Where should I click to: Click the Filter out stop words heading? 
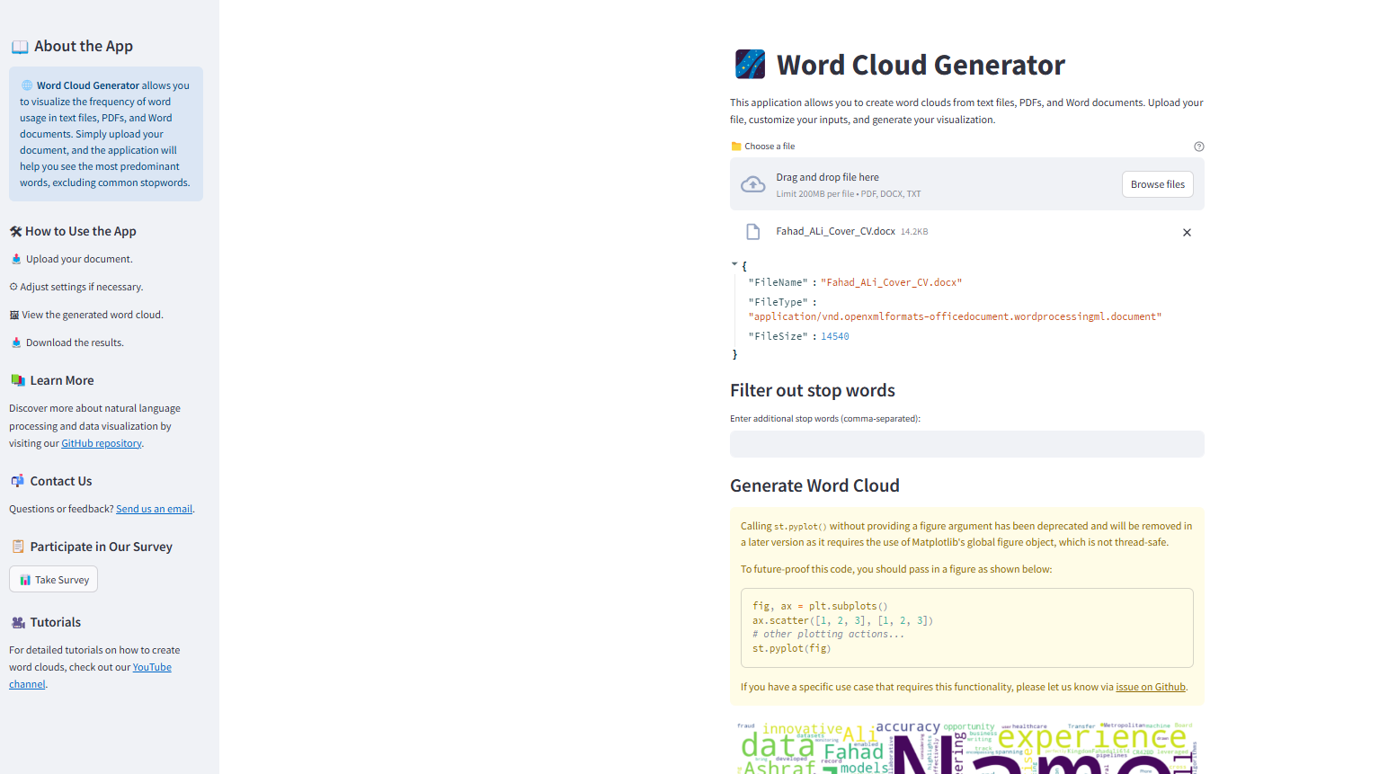(x=813, y=390)
